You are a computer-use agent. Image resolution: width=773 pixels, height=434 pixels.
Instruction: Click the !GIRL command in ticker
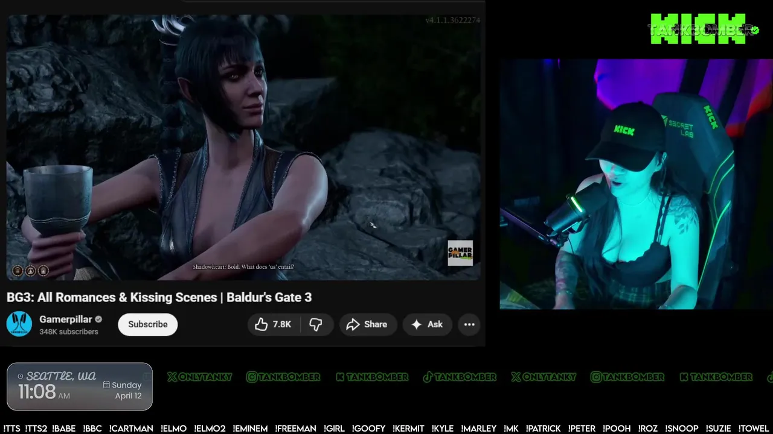[334, 429]
